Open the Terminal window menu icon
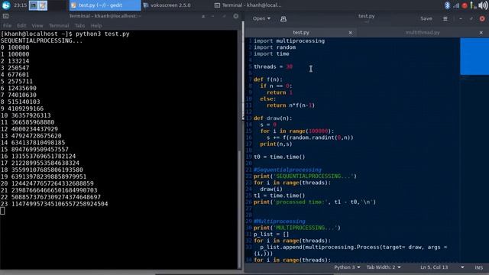489x275 pixels. pos(5,16)
